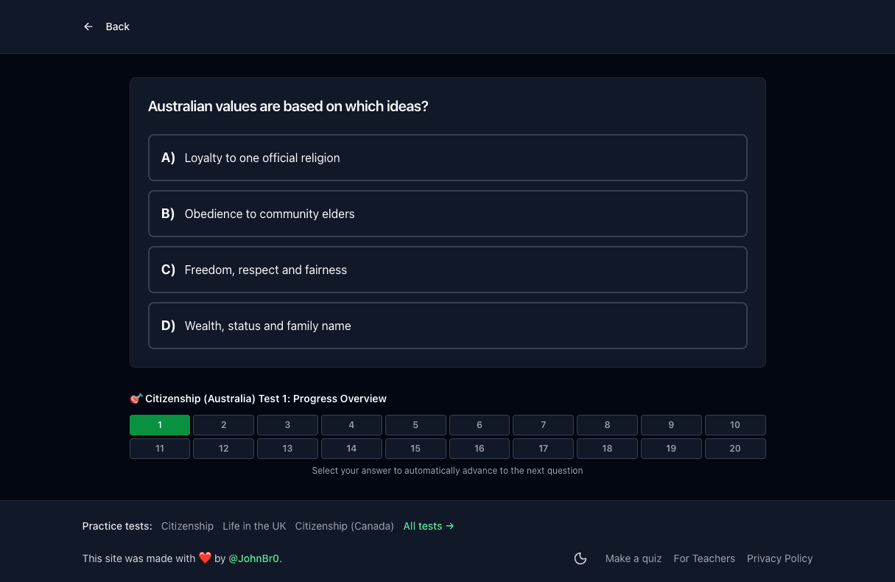Open the Citizenship (Canada) test link

(345, 526)
